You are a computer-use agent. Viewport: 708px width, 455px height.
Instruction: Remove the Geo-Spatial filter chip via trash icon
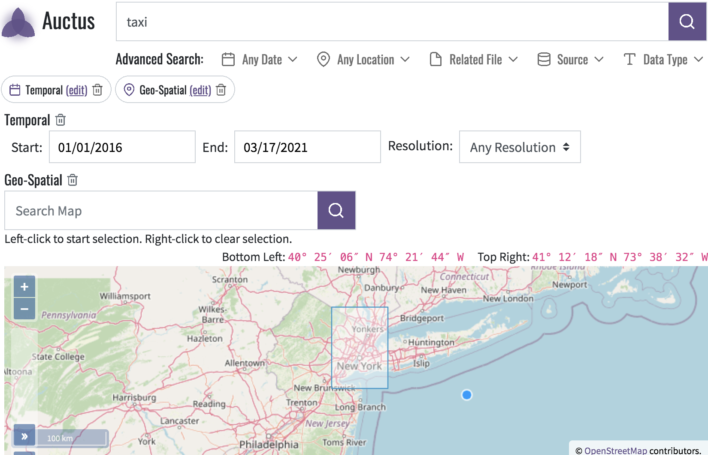(x=221, y=90)
